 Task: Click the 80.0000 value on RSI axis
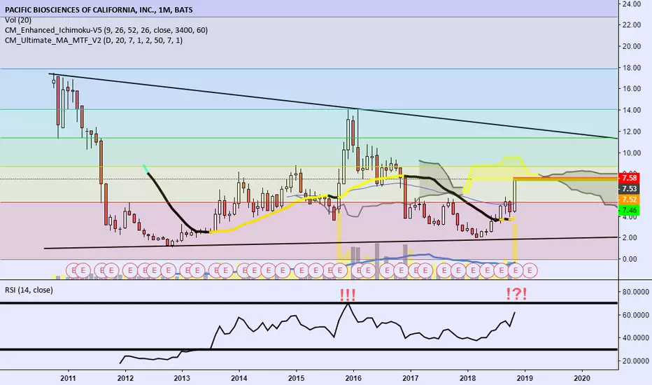pos(636,292)
